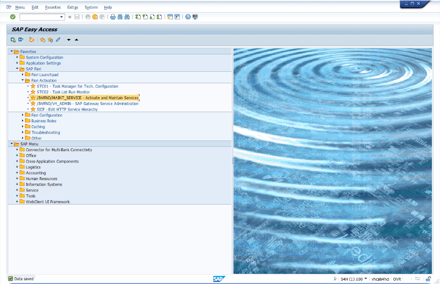Click the lock icon in status bar
440x284 pixels.
(428, 279)
